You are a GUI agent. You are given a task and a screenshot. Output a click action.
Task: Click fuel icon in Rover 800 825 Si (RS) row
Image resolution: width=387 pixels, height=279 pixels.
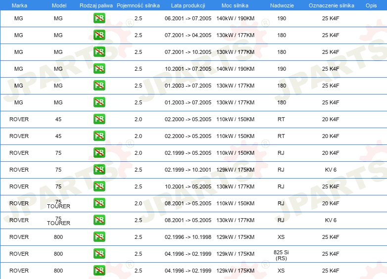99,254
